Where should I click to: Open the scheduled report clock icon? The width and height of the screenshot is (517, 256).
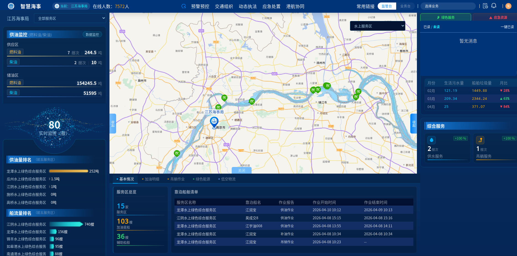pos(485,6)
